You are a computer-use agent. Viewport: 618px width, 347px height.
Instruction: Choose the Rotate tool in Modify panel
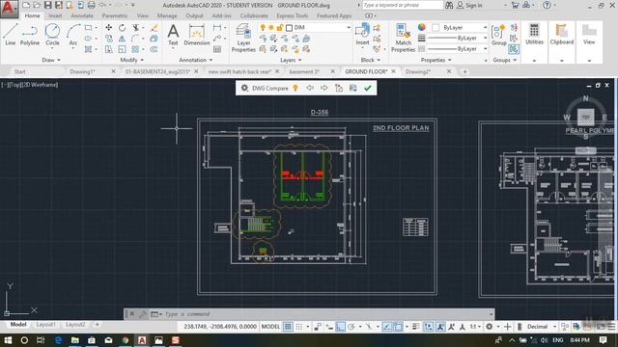[123, 28]
